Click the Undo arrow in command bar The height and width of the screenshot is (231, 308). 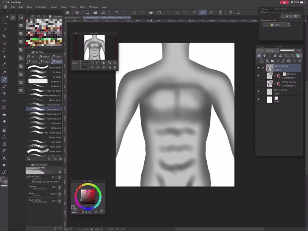(117, 13)
